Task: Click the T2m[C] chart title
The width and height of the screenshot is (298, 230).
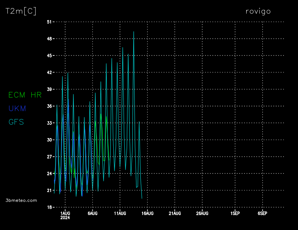Action: tap(21, 11)
